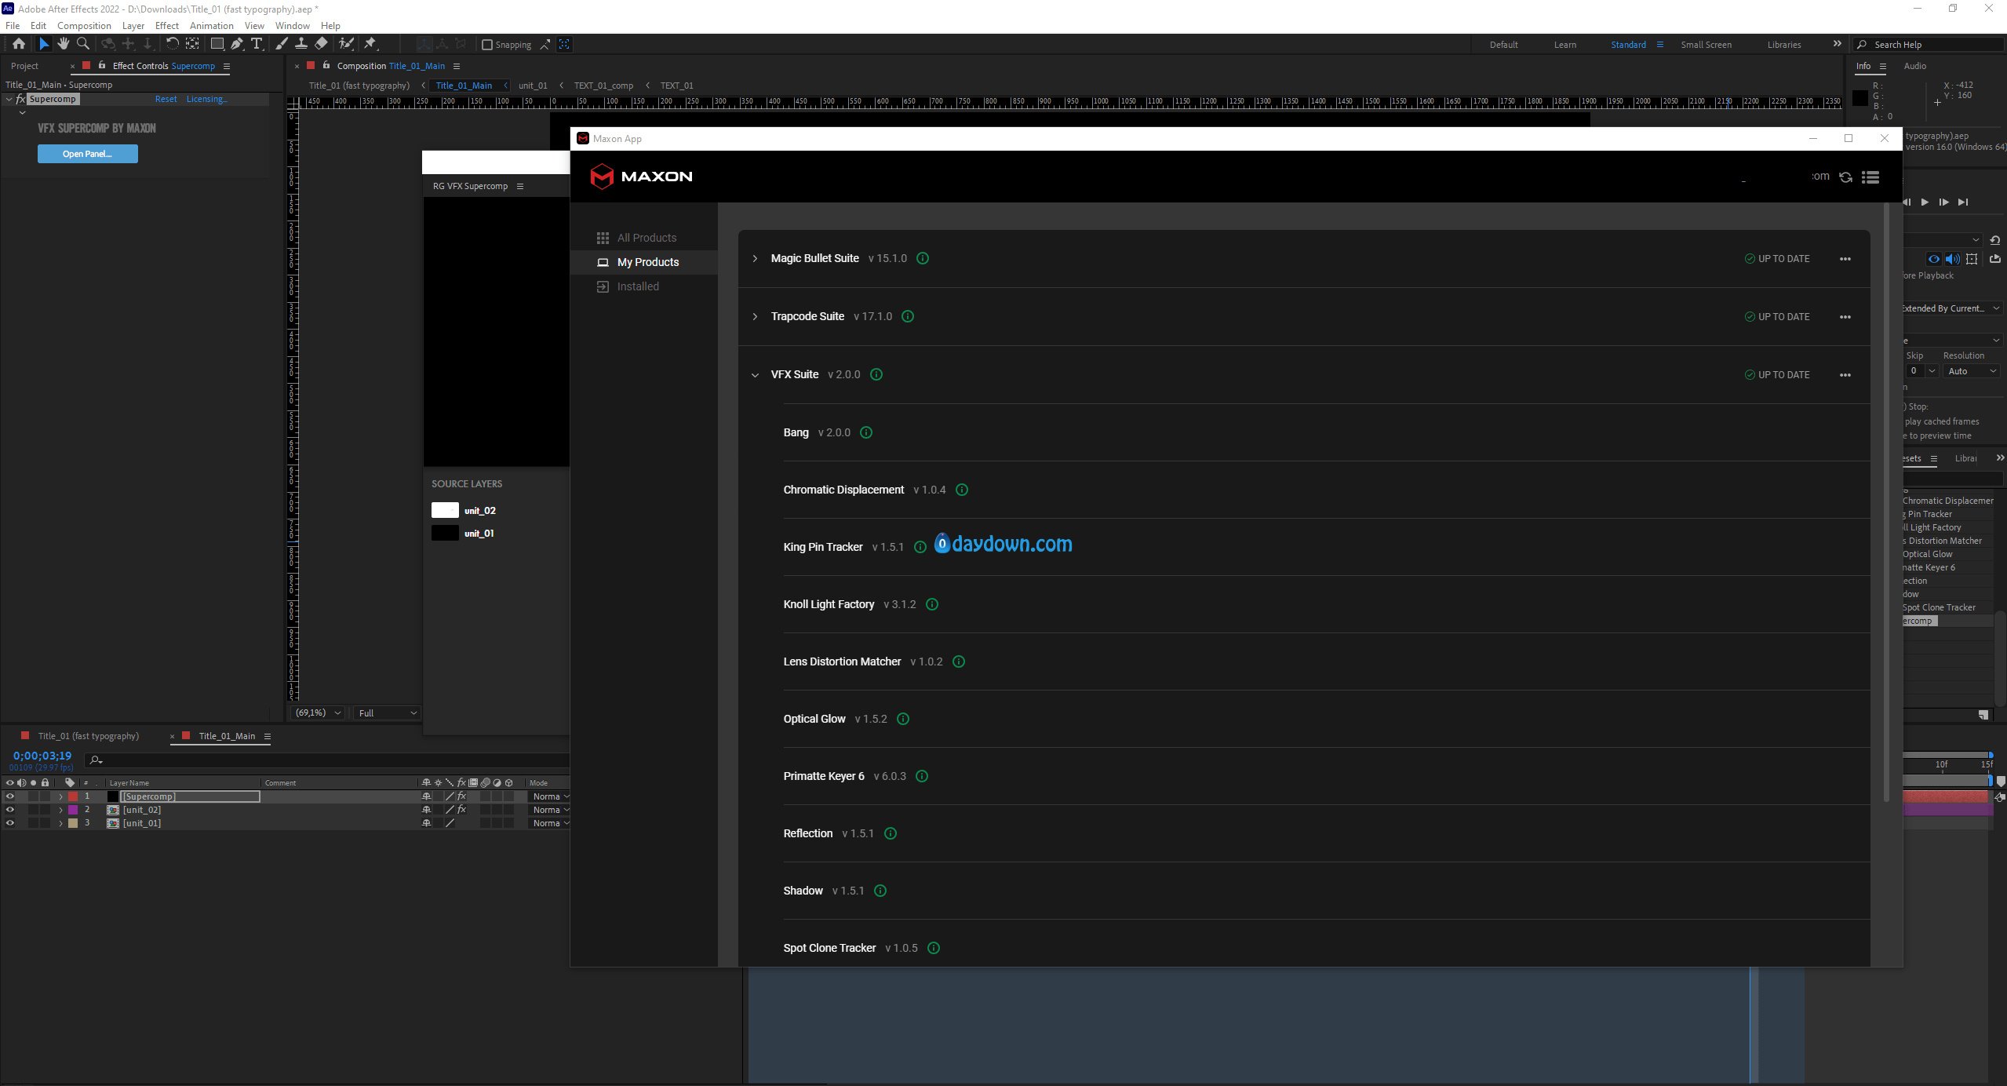Switch to Learn workspace
Screen dimensions: 2007x1086
(1564, 45)
